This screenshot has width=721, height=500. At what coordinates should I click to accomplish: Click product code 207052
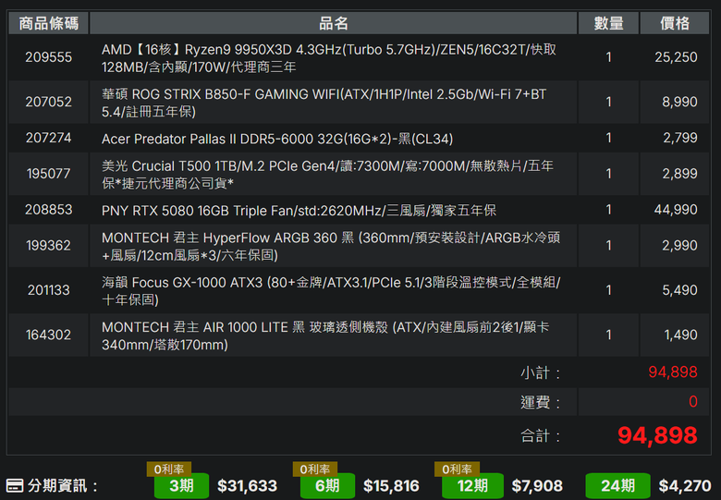coord(48,102)
